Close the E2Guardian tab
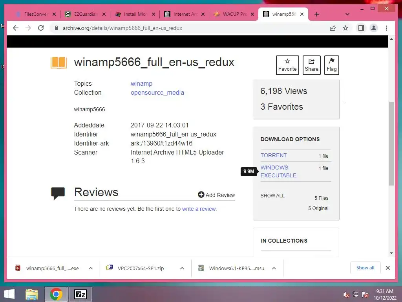Viewport: 402px width, 302px height. tap(104, 14)
